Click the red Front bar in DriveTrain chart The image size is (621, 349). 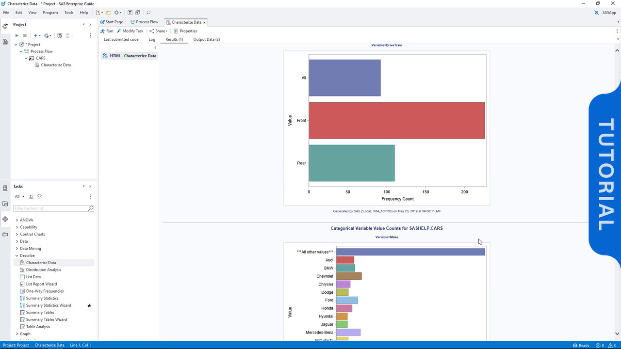[x=396, y=120]
